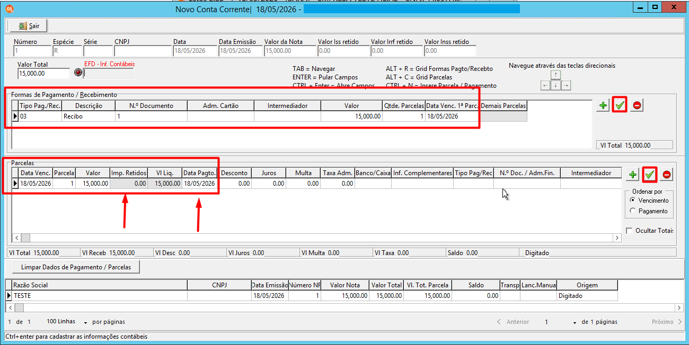Click the Sair button
This screenshot has width=689, height=345.
[x=29, y=26]
